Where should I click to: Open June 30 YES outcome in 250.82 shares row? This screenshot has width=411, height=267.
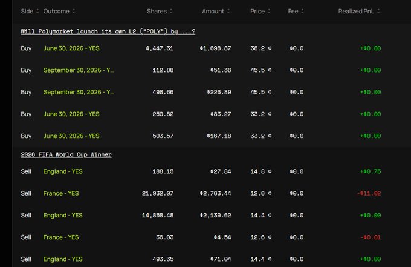pos(71,114)
